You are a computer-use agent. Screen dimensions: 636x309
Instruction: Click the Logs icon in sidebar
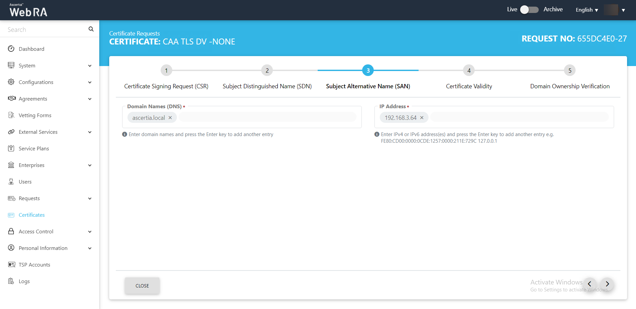pyautogui.click(x=11, y=281)
